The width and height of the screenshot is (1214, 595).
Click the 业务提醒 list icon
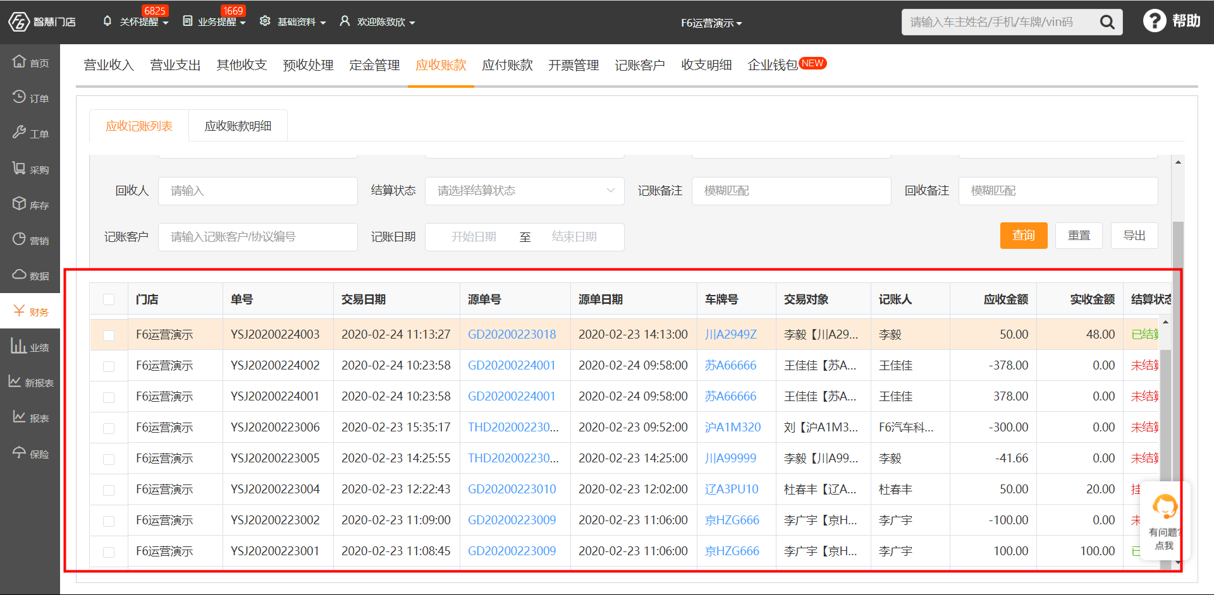(188, 21)
